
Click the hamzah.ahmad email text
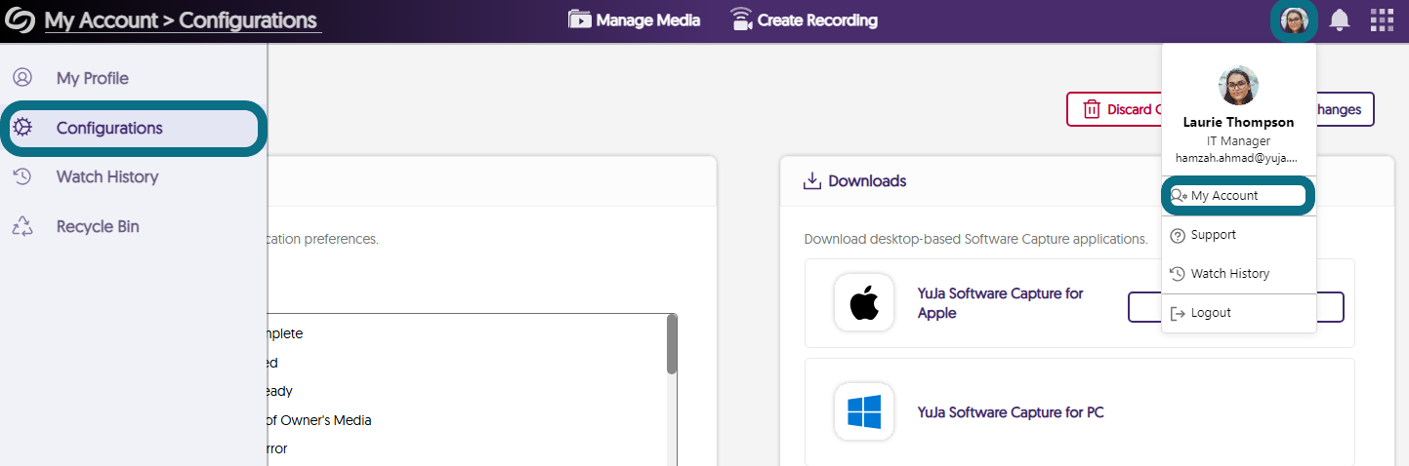click(x=1236, y=157)
